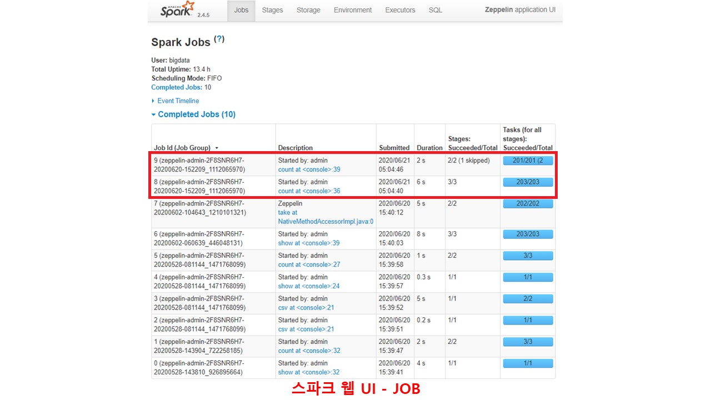
Task: Open the Spark Jobs help question mark
Action: coord(219,39)
